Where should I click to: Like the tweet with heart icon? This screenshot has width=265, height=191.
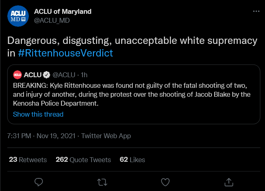pyautogui.click(x=165, y=181)
